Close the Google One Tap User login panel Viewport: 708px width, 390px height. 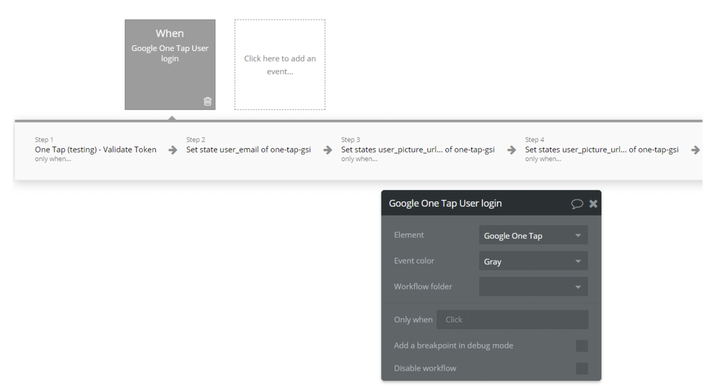594,204
